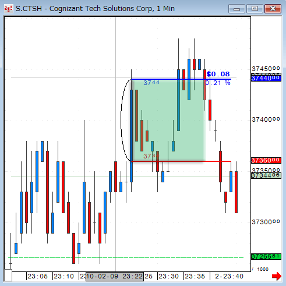286x286 pixels.
Task: Click the blue 3744 target line
Action: pyautogui.click(x=181, y=79)
